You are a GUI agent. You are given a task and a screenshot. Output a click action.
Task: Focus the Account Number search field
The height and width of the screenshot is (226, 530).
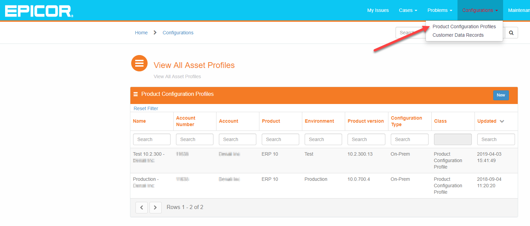coord(195,139)
